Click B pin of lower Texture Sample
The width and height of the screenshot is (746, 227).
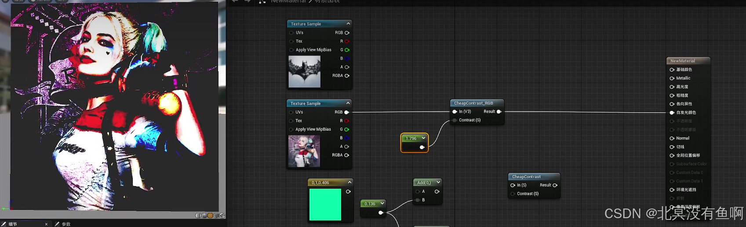pos(346,138)
